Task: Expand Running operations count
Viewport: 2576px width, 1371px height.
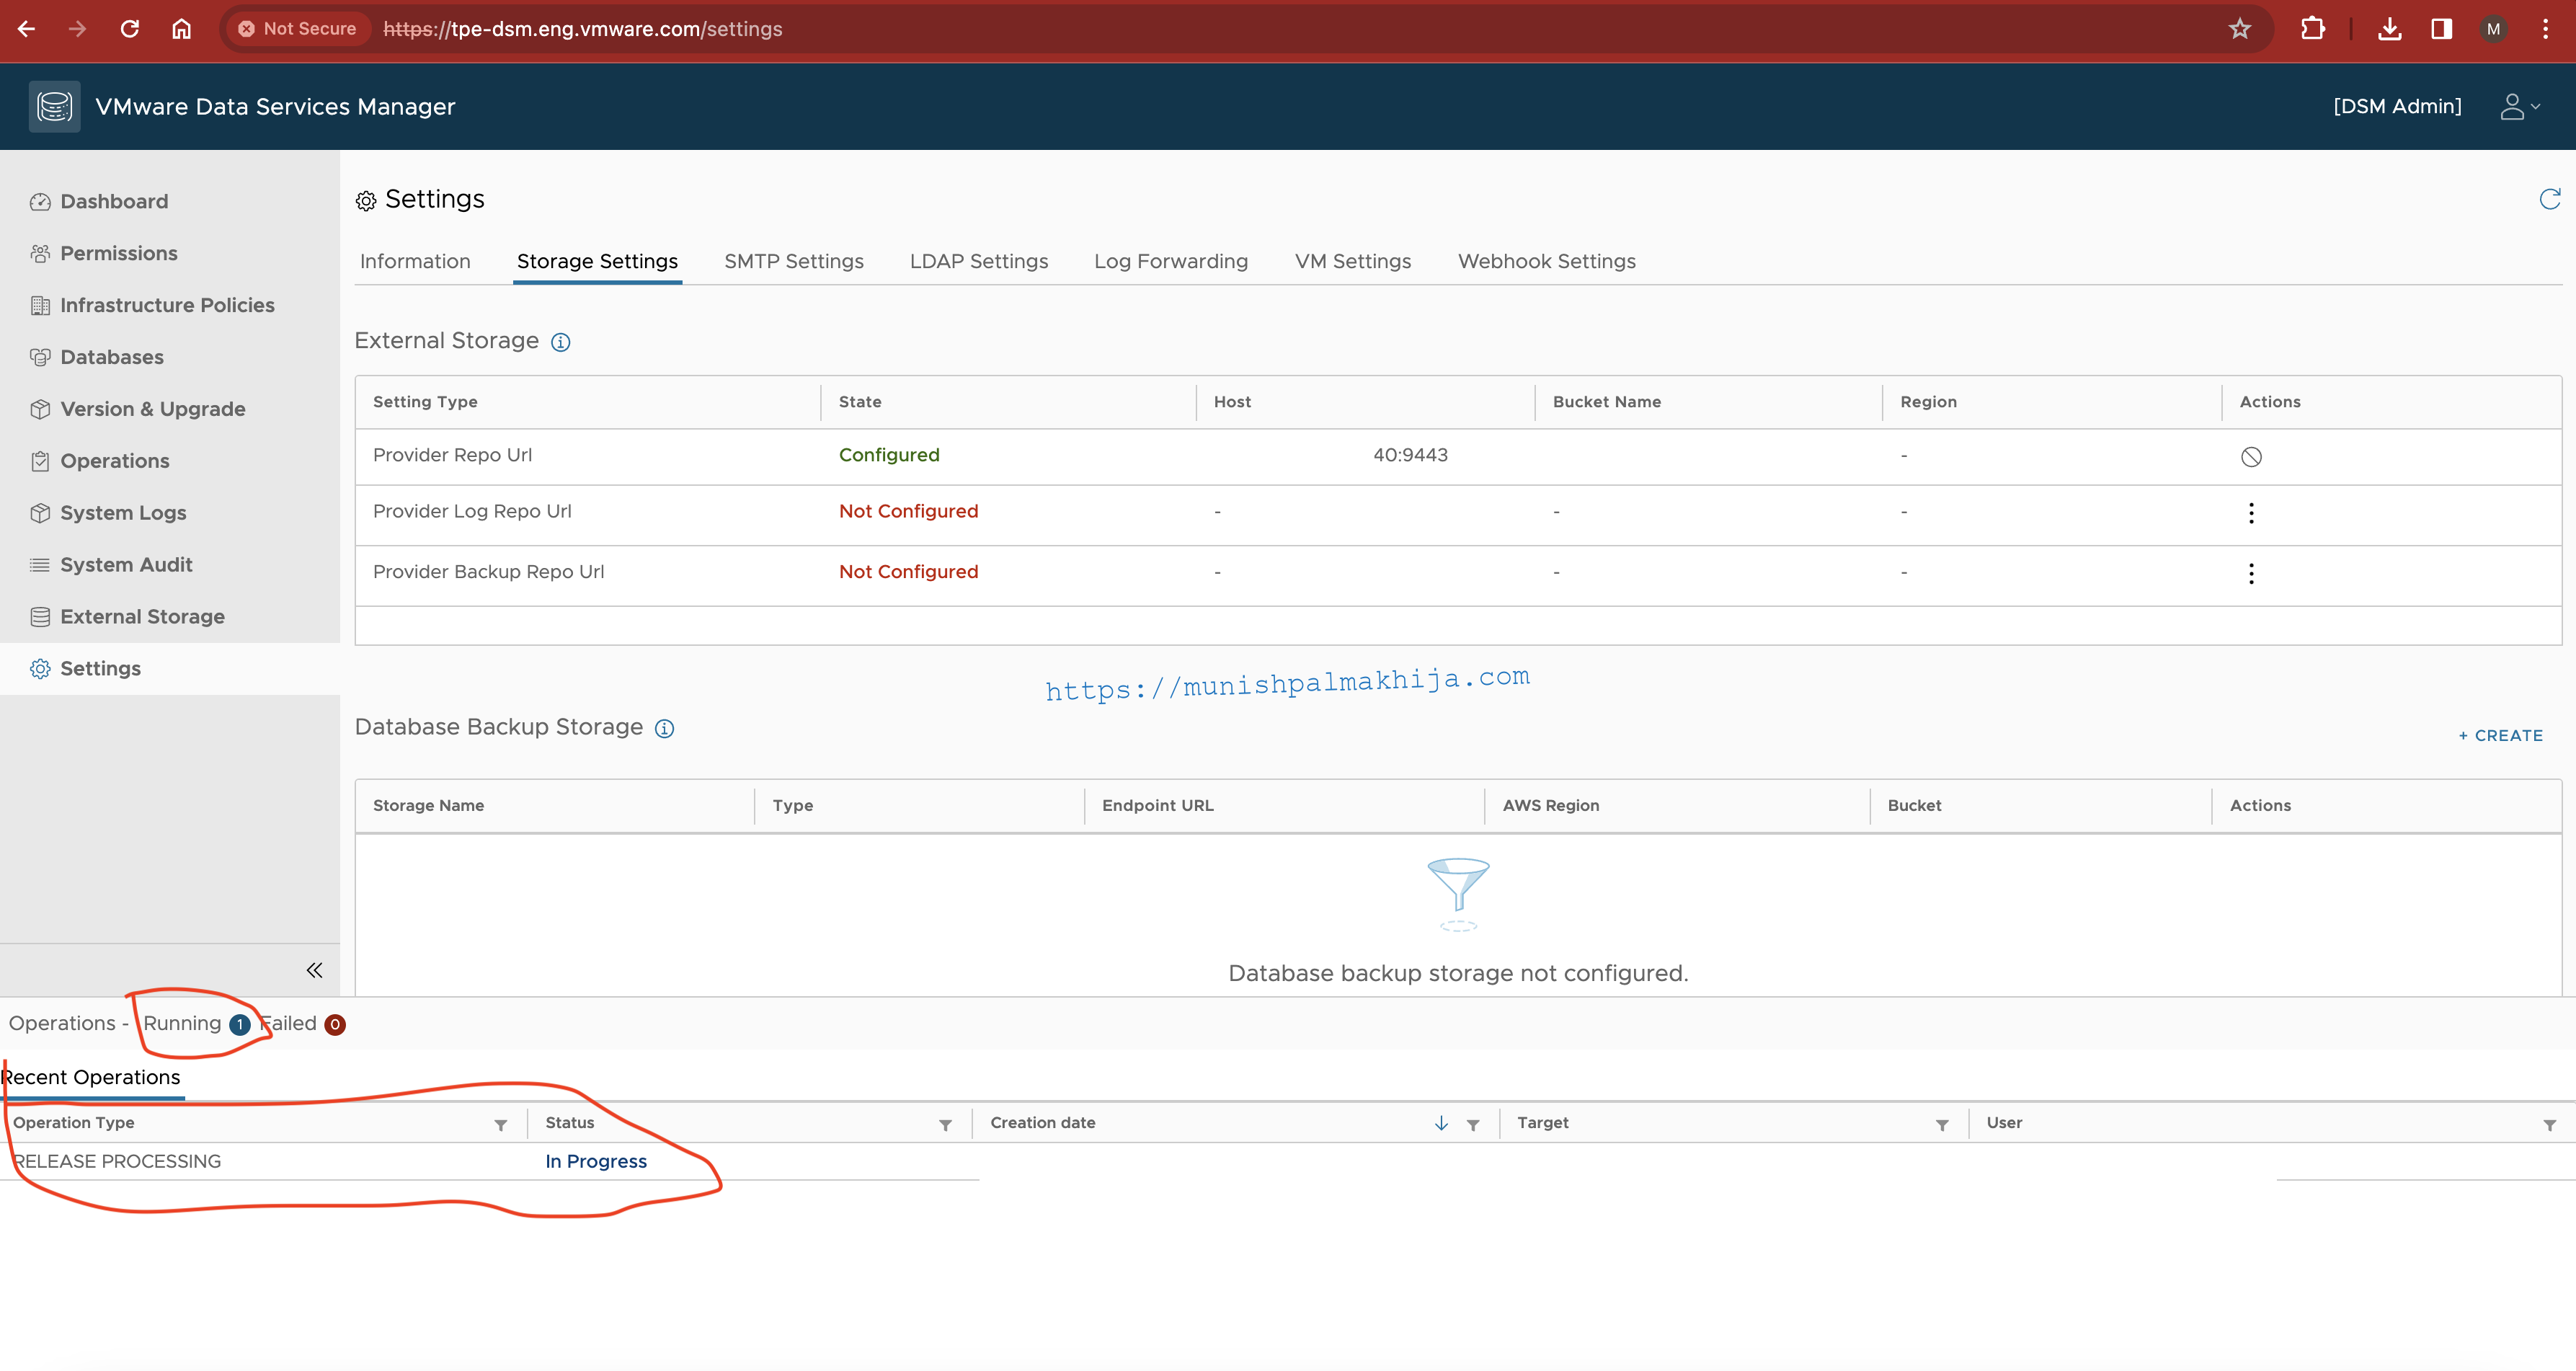Action: 196,1023
